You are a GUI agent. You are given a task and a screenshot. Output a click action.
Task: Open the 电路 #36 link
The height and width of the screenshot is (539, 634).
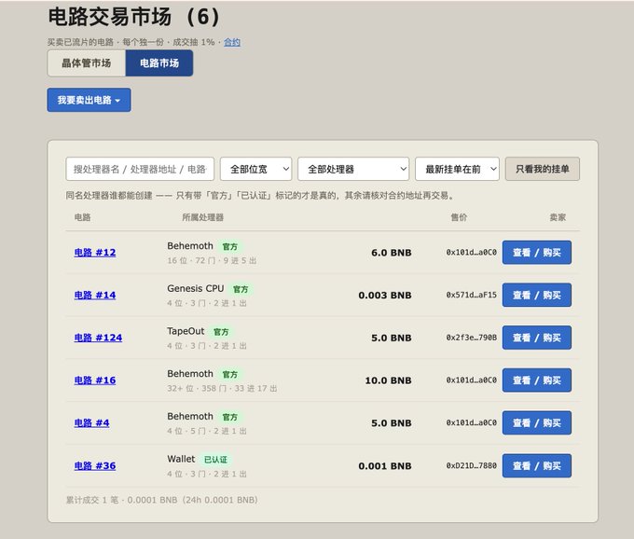pyautogui.click(x=95, y=466)
